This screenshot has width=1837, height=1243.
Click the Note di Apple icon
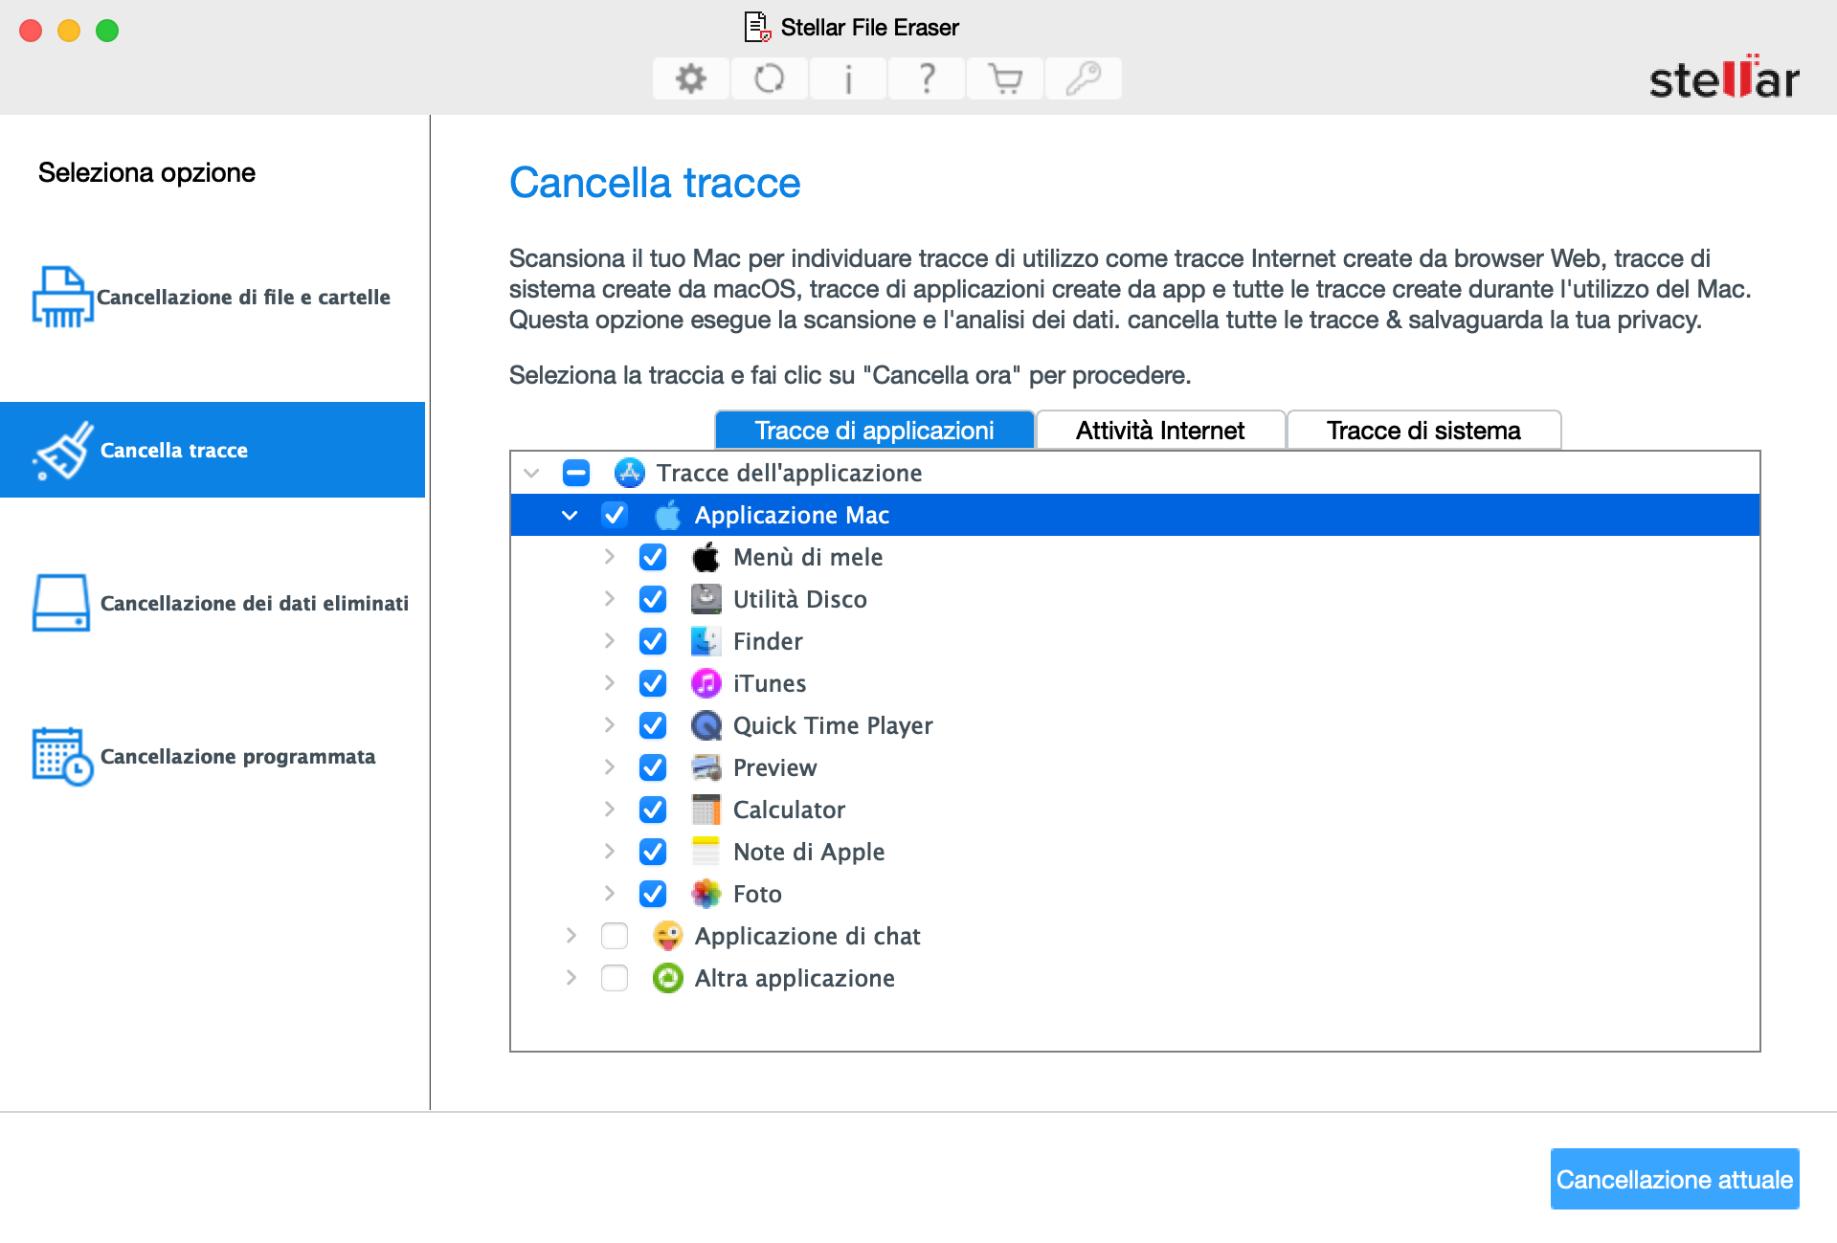(x=706, y=852)
